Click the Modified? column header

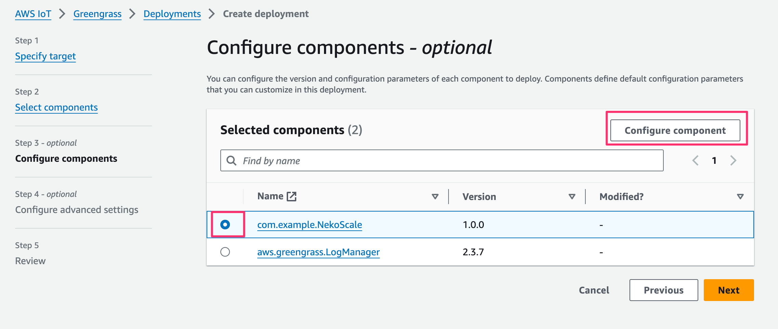coord(622,197)
